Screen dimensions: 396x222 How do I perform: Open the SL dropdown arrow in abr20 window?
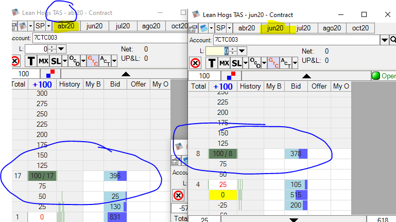pyautogui.click(x=65, y=61)
